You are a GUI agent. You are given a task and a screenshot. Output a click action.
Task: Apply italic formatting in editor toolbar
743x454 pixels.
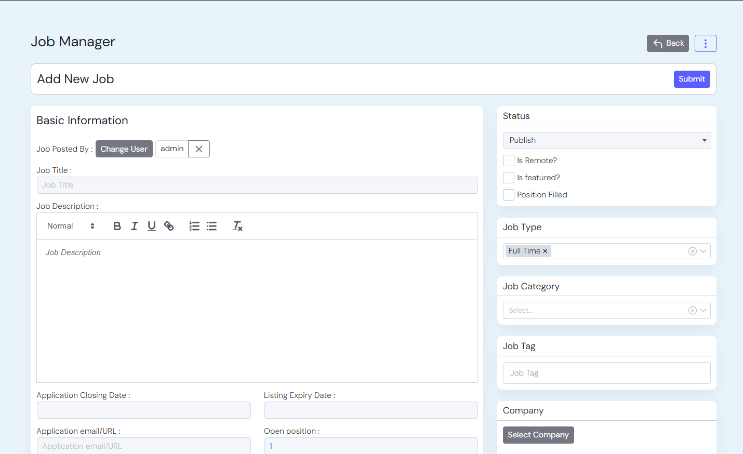tap(134, 226)
